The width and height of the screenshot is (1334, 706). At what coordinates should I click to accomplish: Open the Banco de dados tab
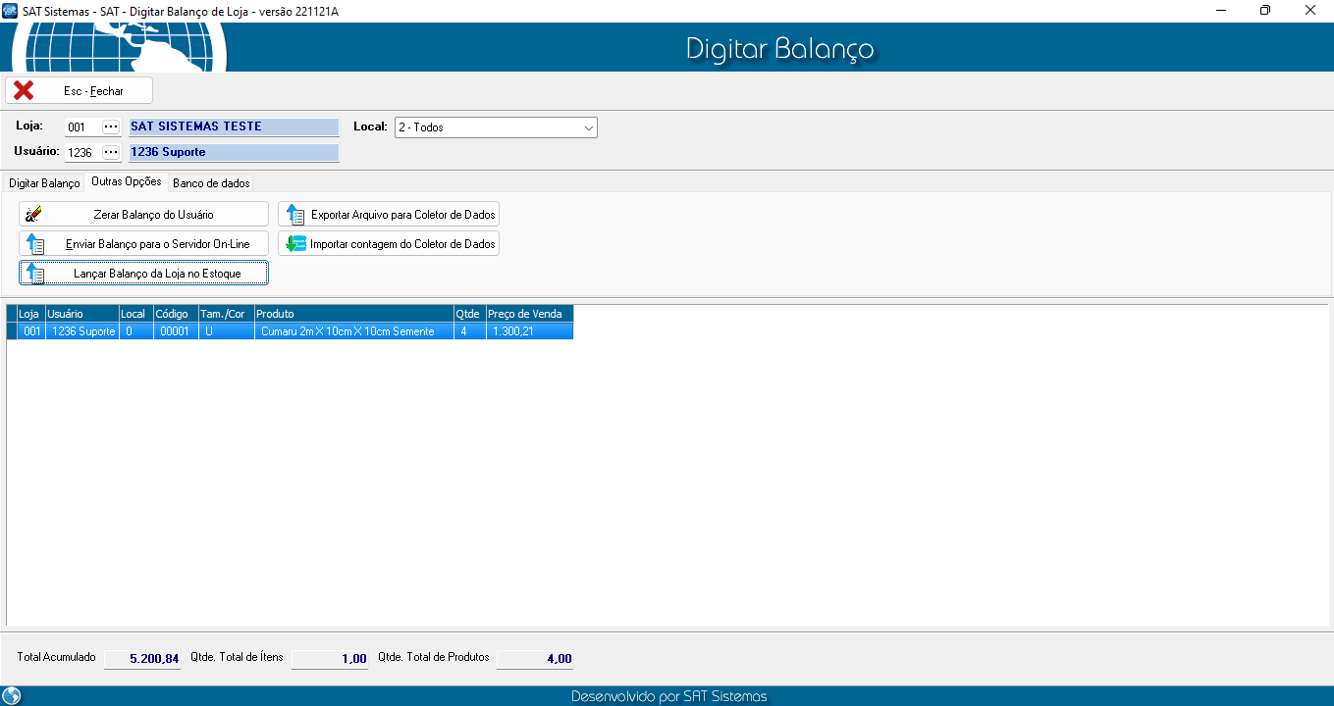pyautogui.click(x=211, y=183)
